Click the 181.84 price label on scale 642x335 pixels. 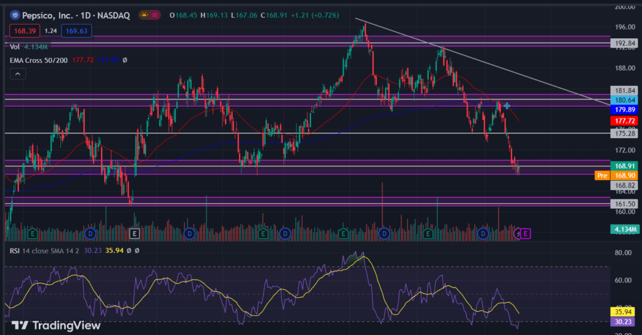624,90
